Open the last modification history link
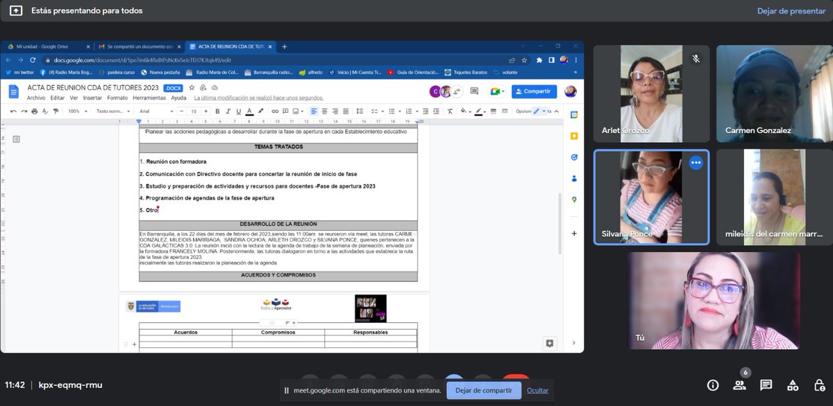The image size is (833, 406). [x=259, y=98]
